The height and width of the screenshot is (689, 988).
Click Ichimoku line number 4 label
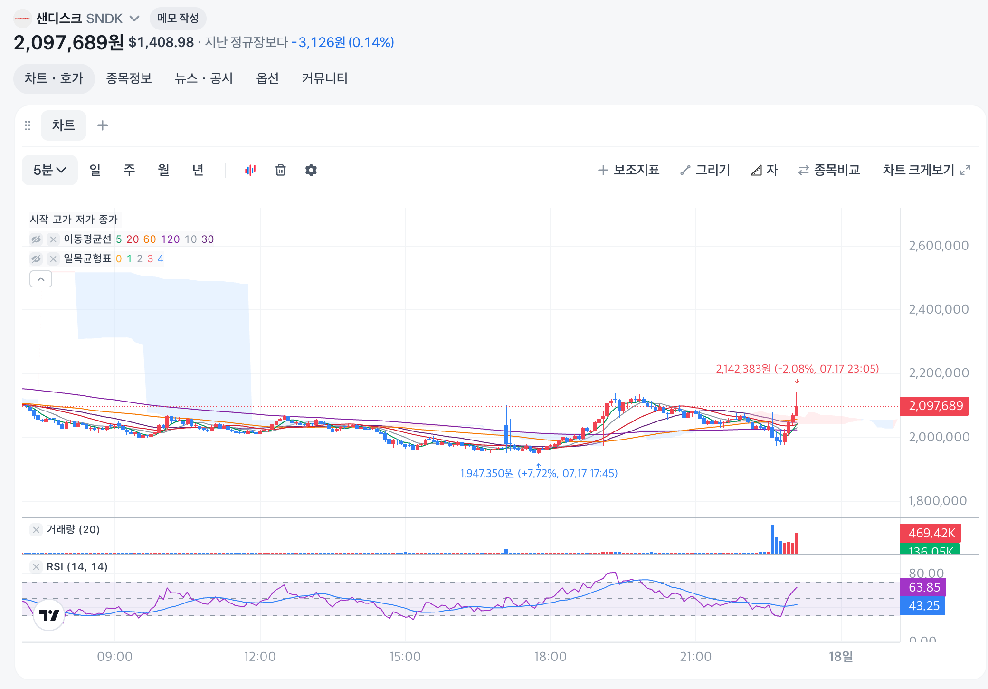pos(161,259)
